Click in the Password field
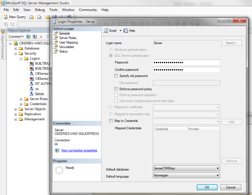The image size is (252, 195). 186,62
